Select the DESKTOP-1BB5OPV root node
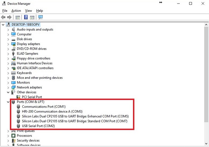Viewport: 209px width, 147px height. 26,24
